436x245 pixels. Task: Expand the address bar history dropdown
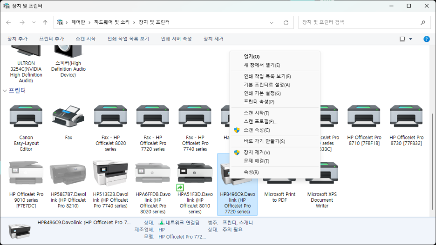[x=272, y=23]
